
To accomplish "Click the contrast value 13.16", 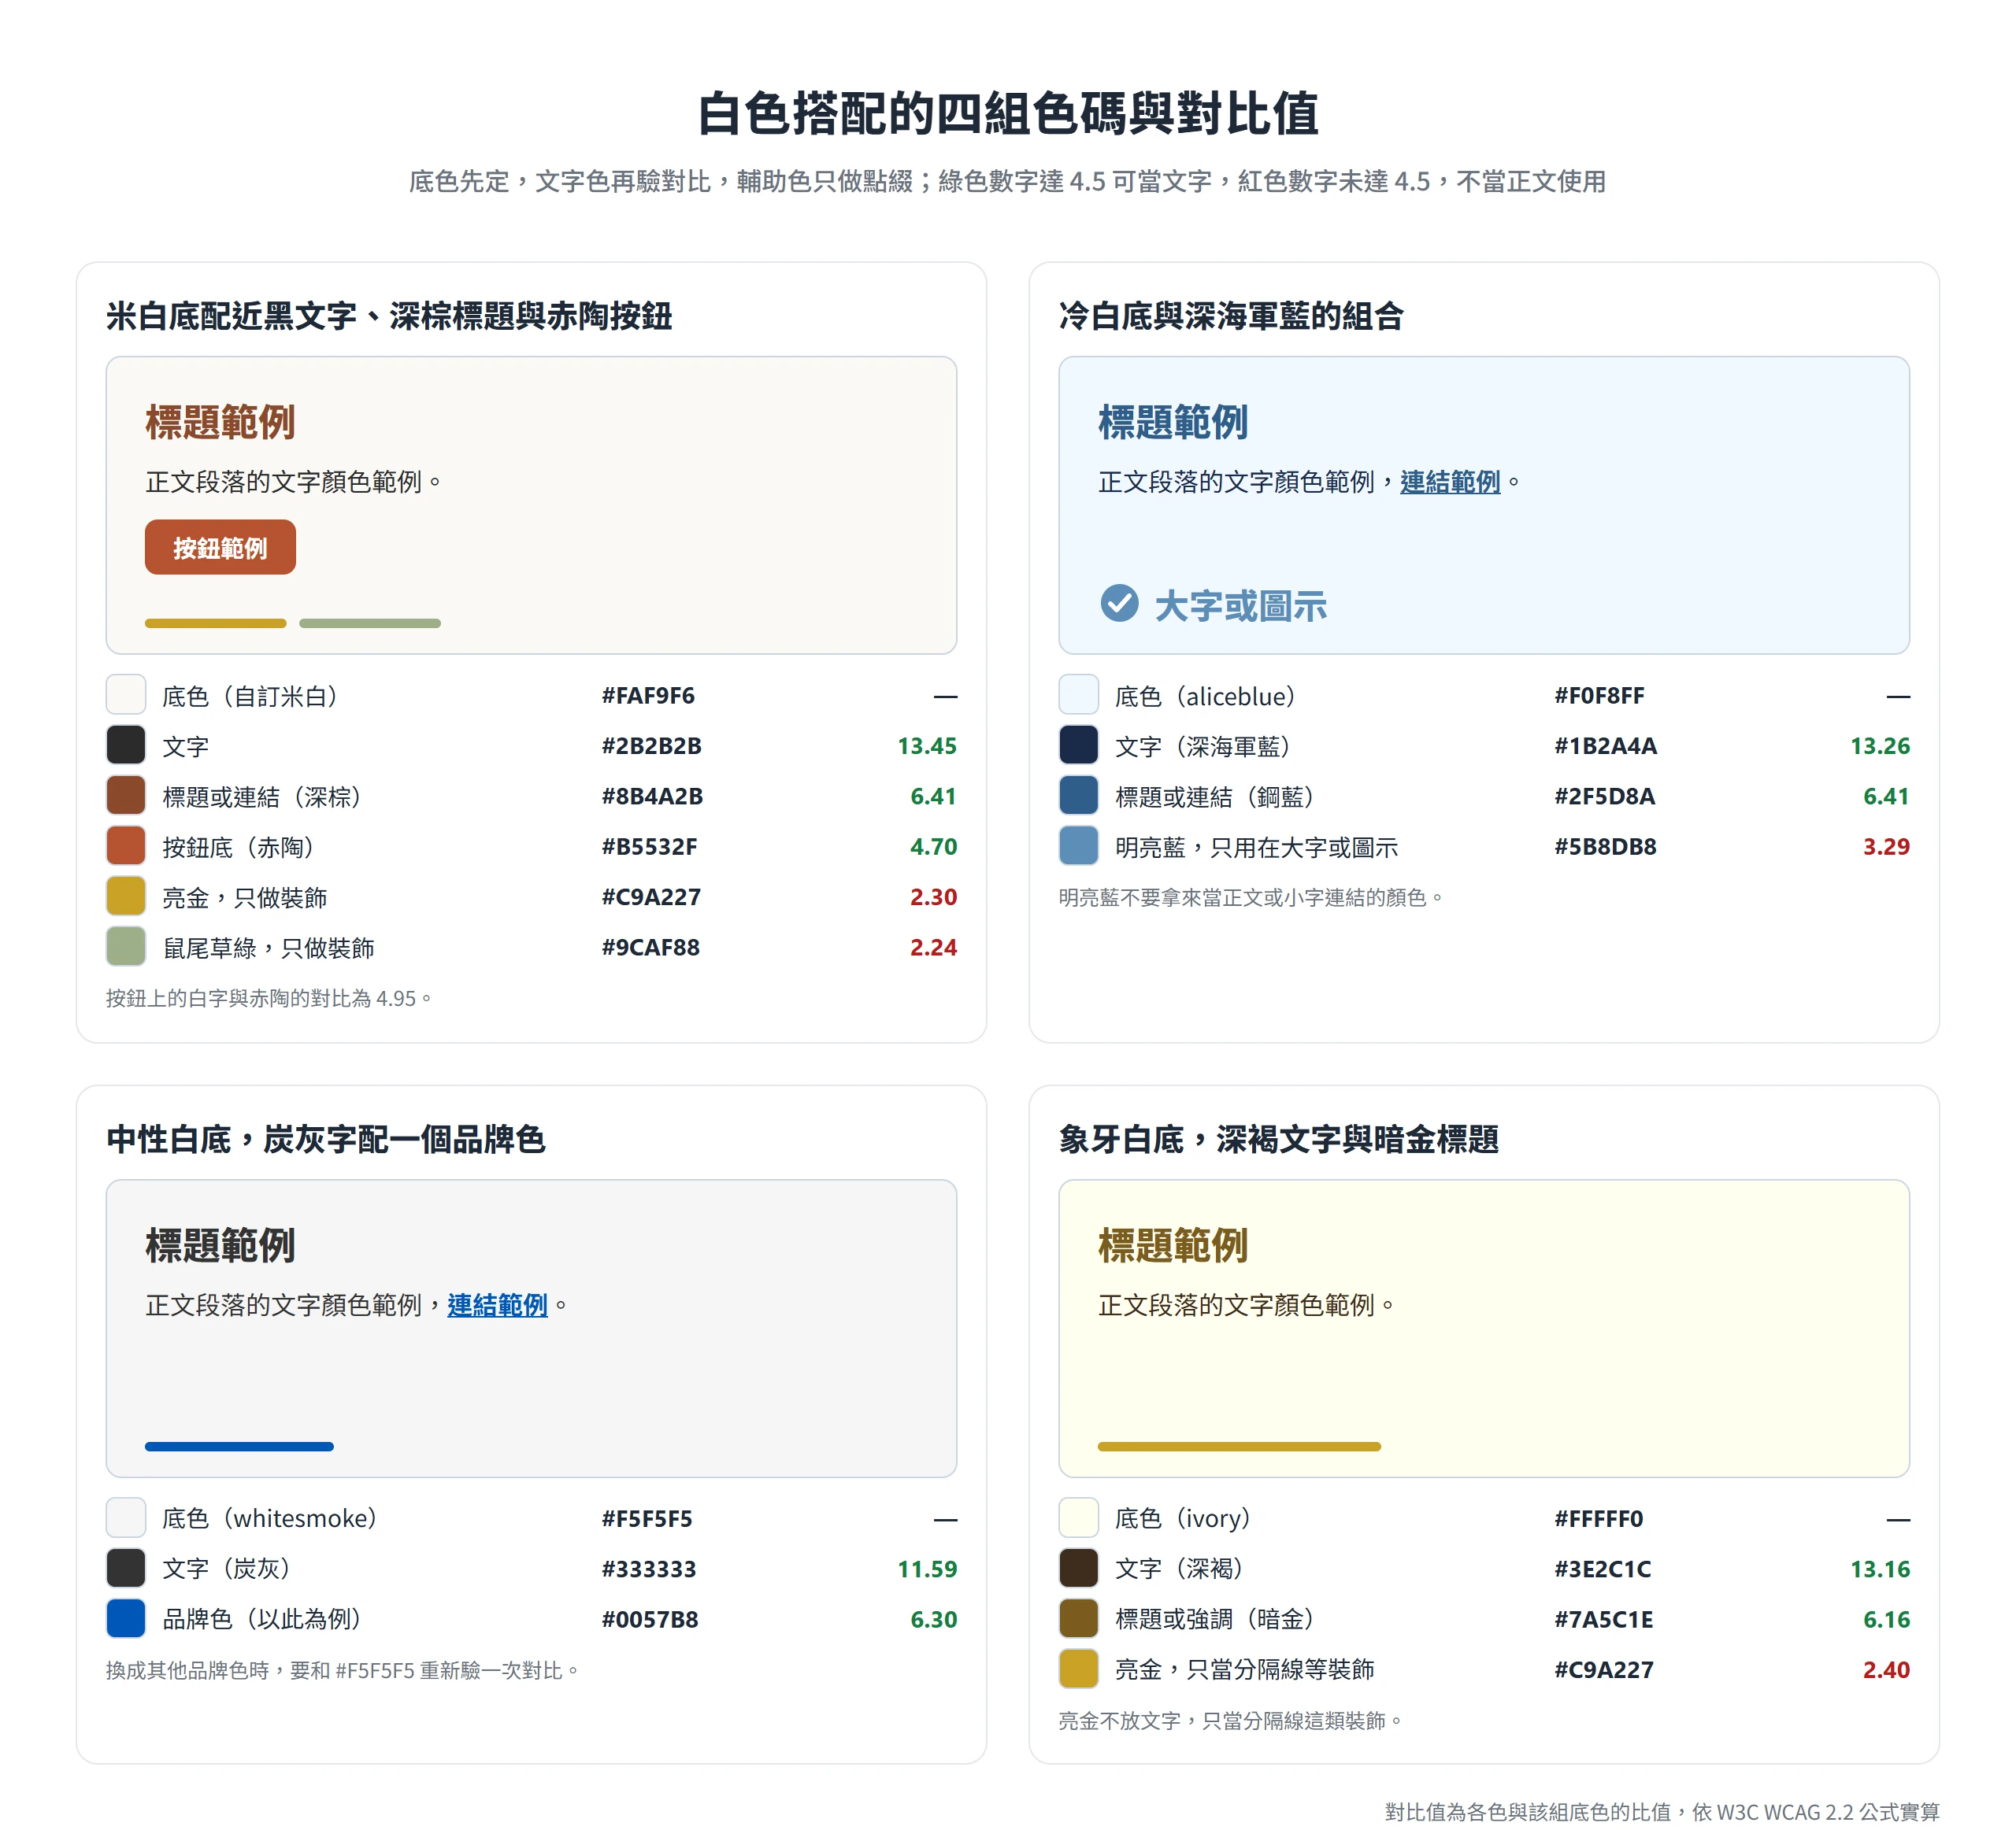I will 1880,1569.
